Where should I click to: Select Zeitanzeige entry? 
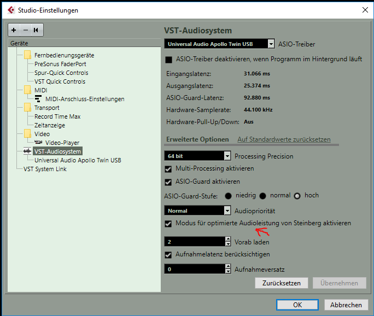coord(50,125)
